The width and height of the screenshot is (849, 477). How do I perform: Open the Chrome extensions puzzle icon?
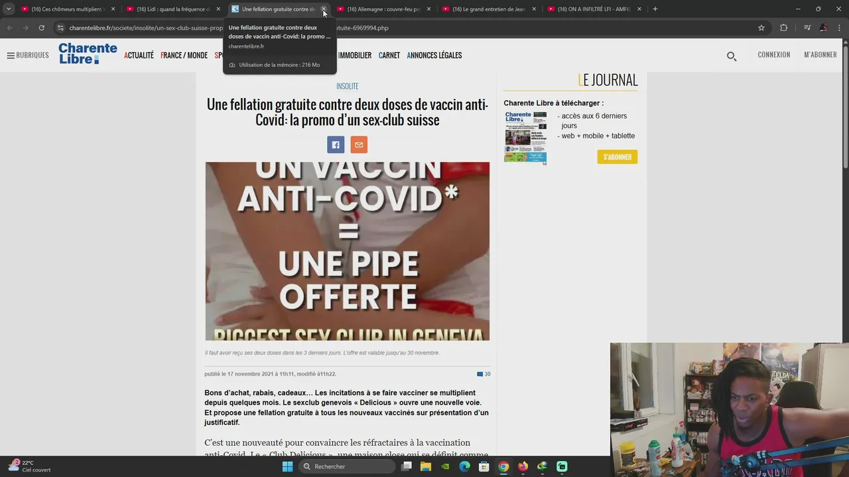[784, 28]
